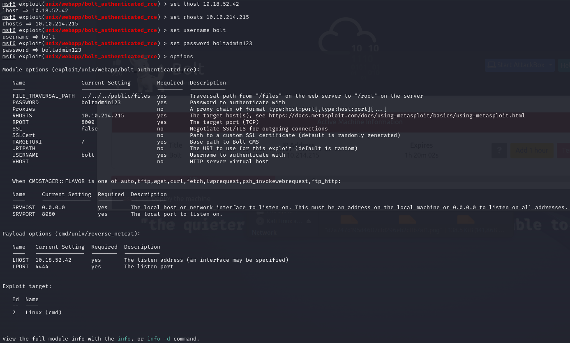The width and height of the screenshot is (570, 343).
Task: Select the 8000 RPORT value
Action: (x=88, y=122)
